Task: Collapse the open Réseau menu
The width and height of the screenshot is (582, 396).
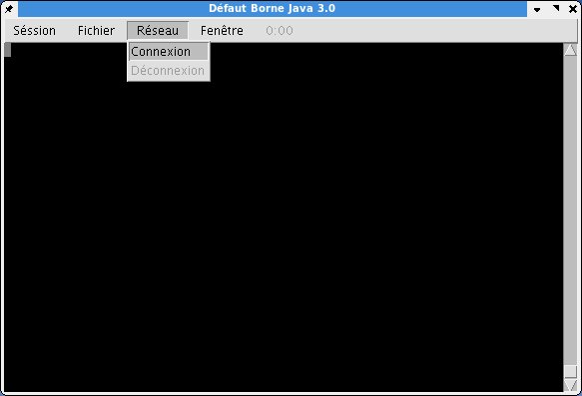Action: click(158, 30)
